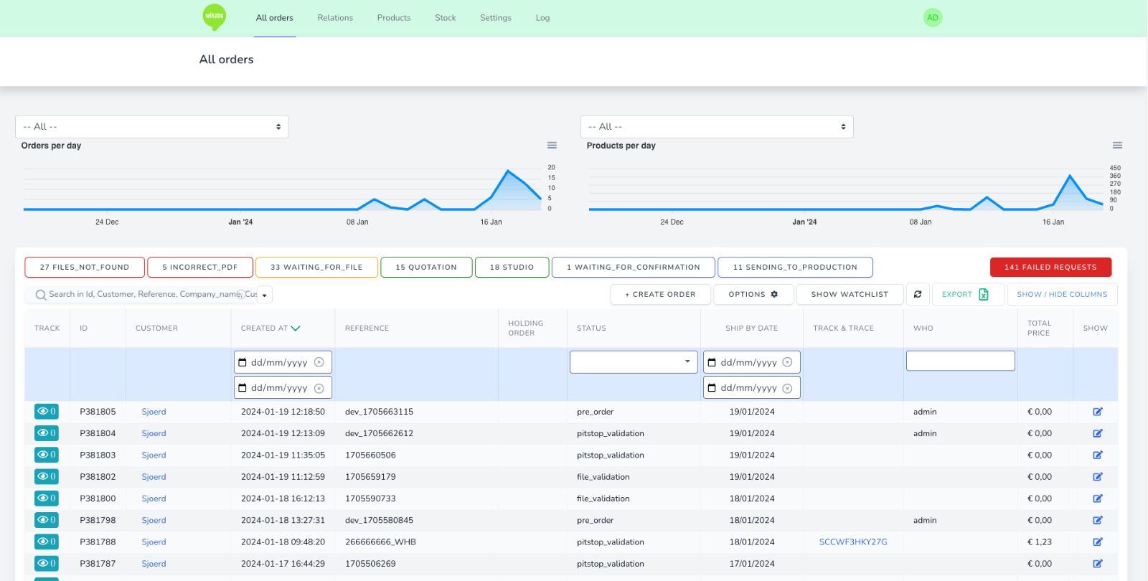The height and width of the screenshot is (581, 1148).
Task: Open tracking link SCCWF3HKY27G
Action: click(853, 542)
